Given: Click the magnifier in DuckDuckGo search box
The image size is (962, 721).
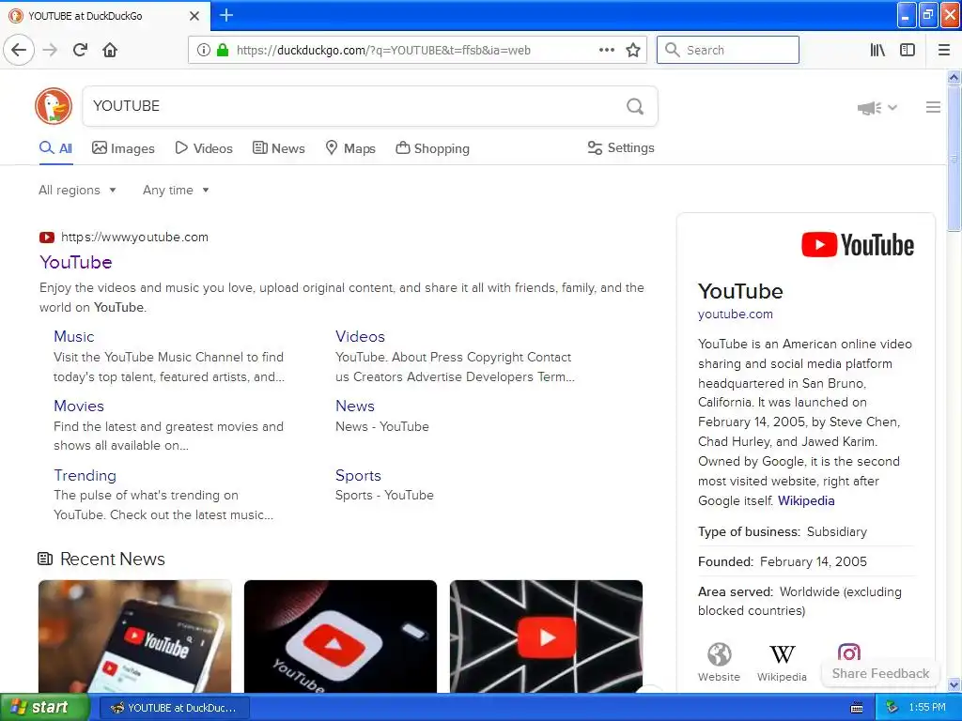Looking at the screenshot, I should click(635, 107).
